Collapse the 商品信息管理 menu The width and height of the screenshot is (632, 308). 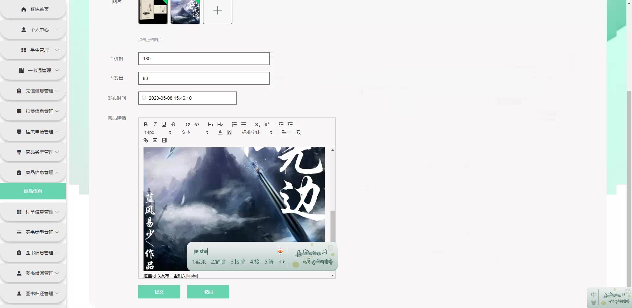pyautogui.click(x=33, y=172)
